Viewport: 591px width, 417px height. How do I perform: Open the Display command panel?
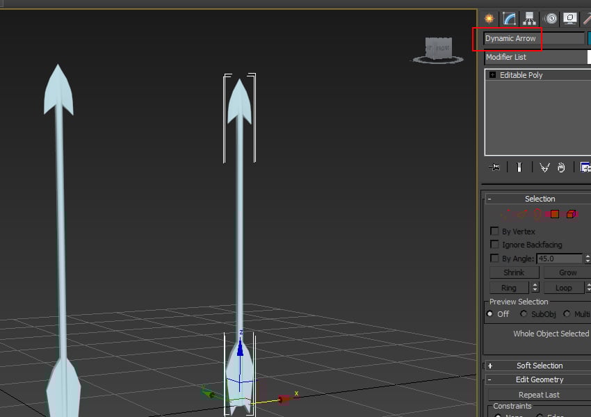tap(569, 18)
